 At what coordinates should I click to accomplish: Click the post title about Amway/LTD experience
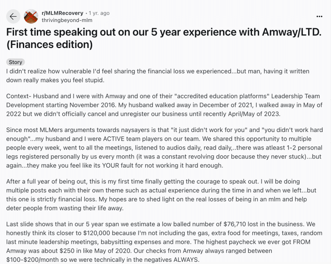tap(164, 38)
